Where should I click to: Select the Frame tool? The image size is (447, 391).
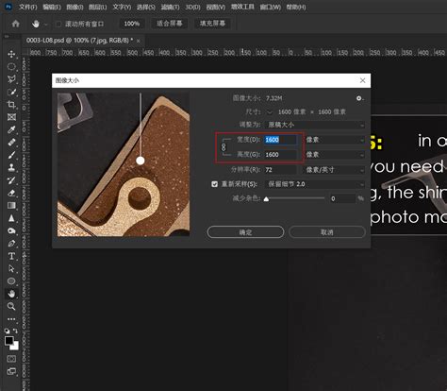(11, 117)
